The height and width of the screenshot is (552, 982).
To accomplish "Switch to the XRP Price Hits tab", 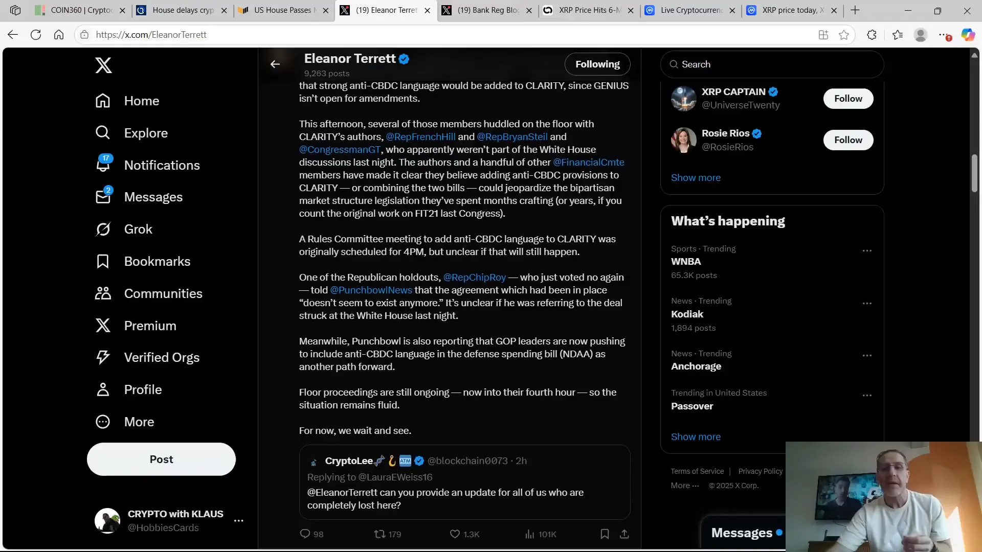I will [x=589, y=10].
